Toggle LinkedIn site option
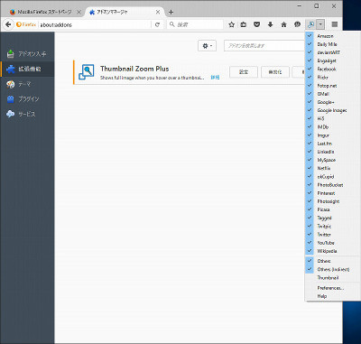Image resolution: width=361 pixels, height=344 pixels. [x=332, y=152]
